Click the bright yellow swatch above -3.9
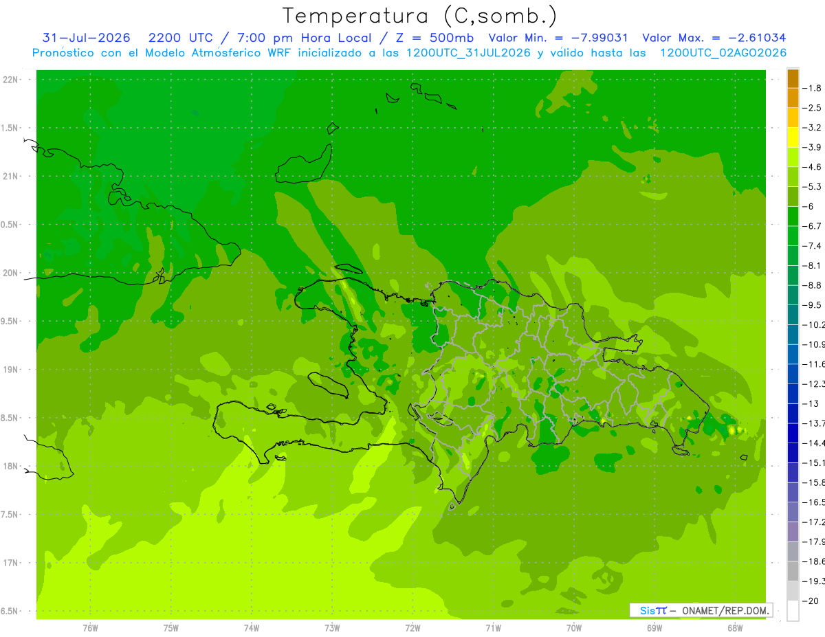The width and height of the screenshot is (825, 637). pos(793,137)
